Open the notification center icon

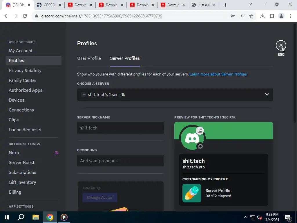point(288,217)
